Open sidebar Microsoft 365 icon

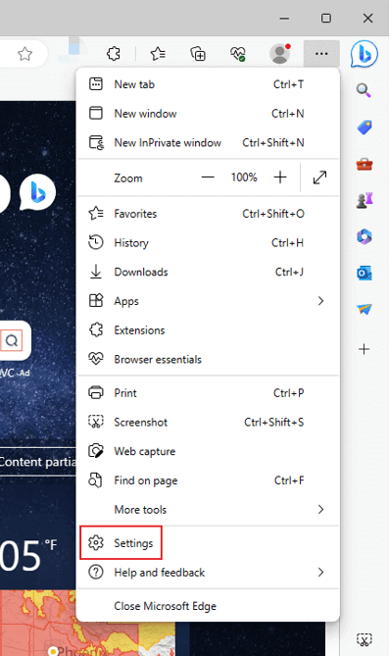365,236
